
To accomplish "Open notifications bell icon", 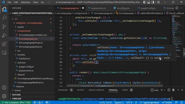I will point(182,102).
